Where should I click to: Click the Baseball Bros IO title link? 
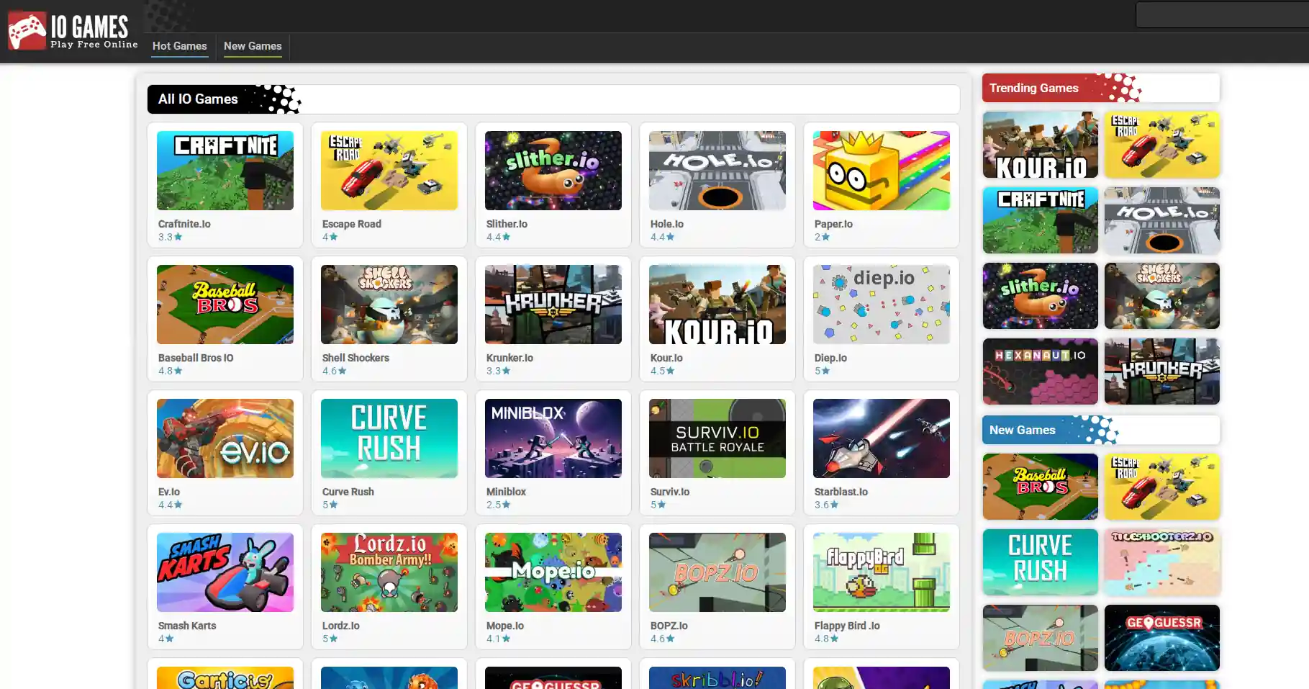(196, 358)
